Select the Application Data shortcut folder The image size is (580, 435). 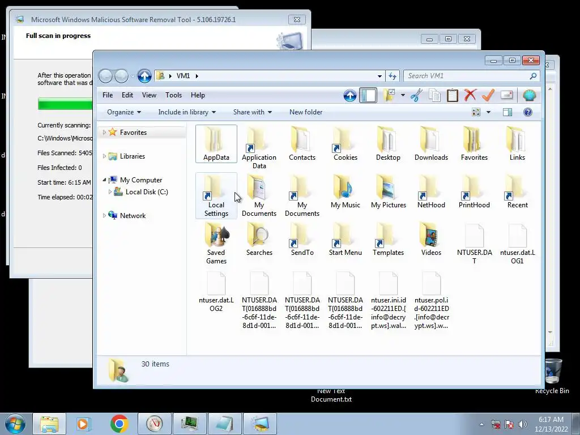click(x=259, y=148)
